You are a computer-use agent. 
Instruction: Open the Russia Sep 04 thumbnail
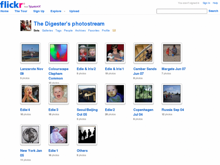point(172,94)
